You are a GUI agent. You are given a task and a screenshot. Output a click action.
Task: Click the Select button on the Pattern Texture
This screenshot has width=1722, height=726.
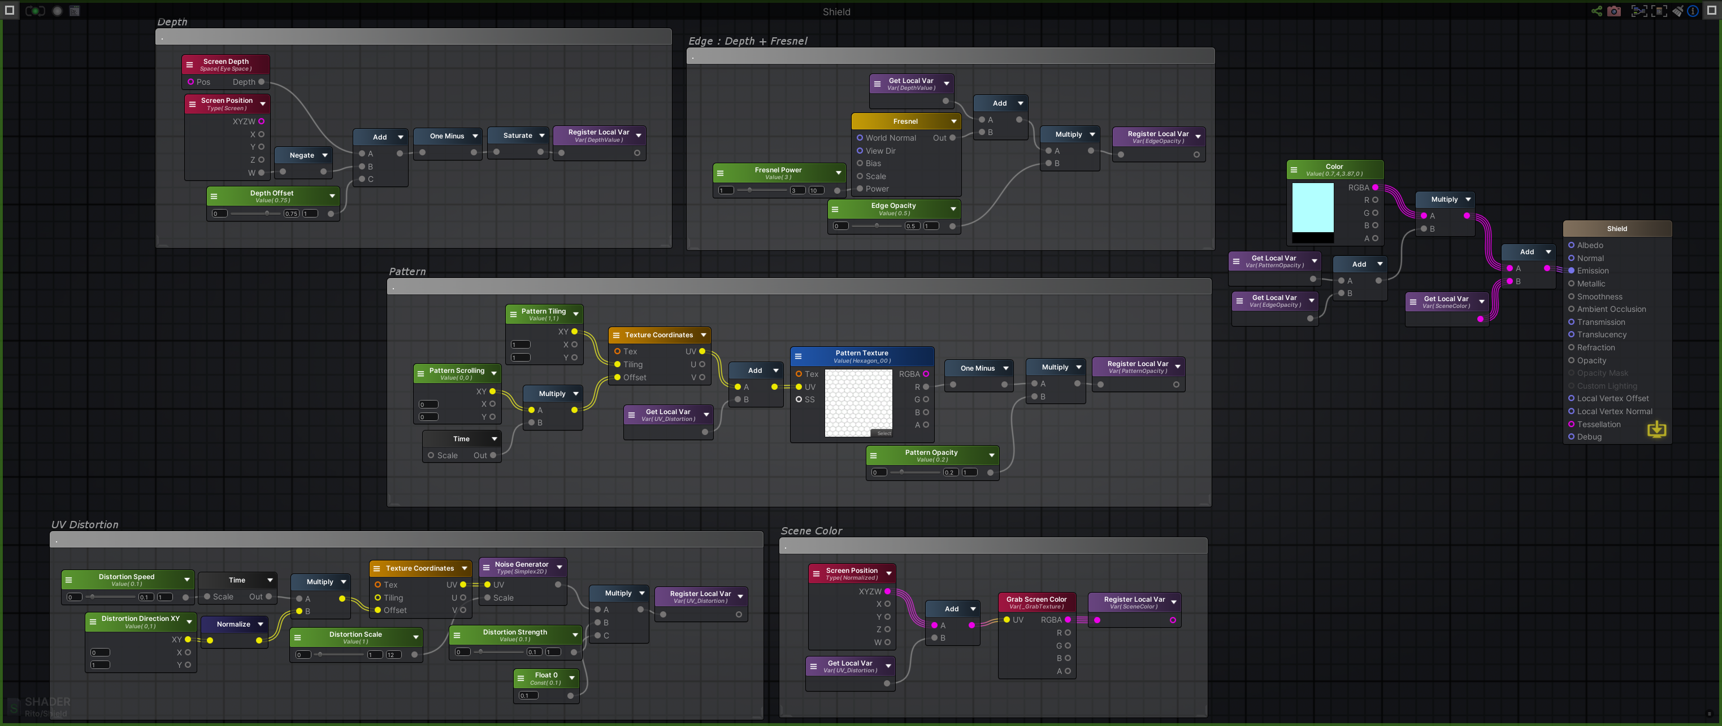884,433
